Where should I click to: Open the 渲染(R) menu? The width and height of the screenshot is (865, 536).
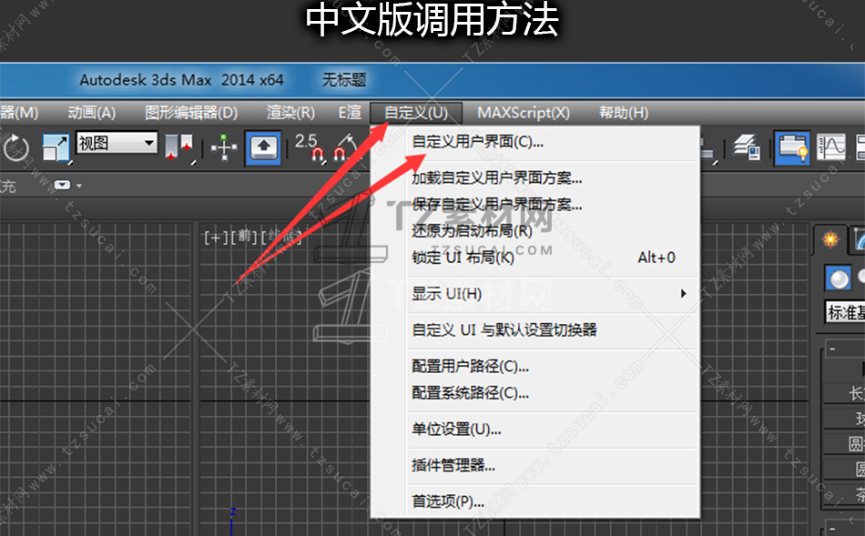click(290, 113)
